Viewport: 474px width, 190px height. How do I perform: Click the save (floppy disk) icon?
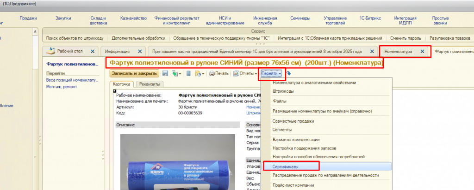click(165, 73)
